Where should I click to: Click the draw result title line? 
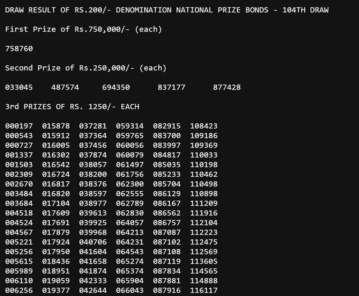tap(167, 10)
